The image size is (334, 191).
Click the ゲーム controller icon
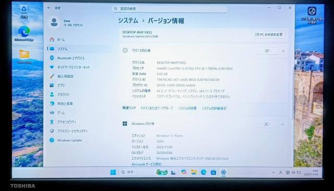point(52,113)
